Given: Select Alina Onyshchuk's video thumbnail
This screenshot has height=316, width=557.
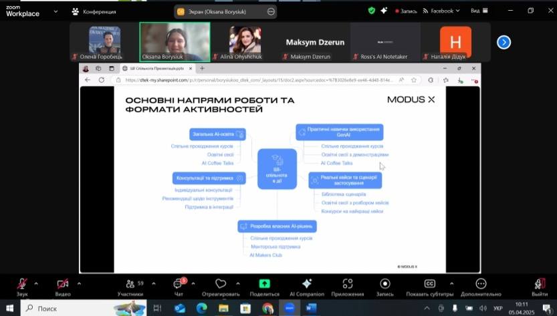Looking at the screenshot, I should tap(245, 41).
